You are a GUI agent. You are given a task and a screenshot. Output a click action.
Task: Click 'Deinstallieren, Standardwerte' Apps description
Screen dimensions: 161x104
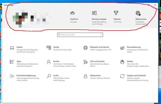(x=27, y=64)
